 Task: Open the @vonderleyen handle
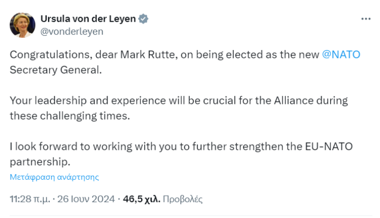pyautogui.click(x=71, y=32)
